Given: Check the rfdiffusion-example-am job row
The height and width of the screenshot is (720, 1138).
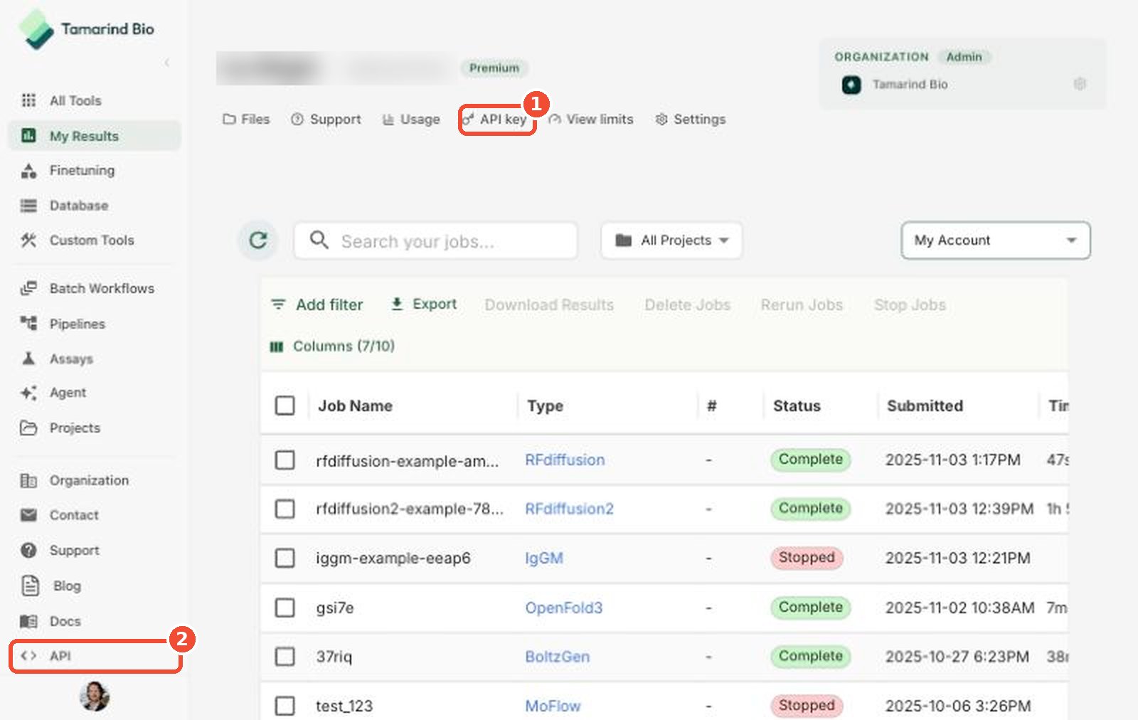Looking at the screenshot, I should 285,460.
